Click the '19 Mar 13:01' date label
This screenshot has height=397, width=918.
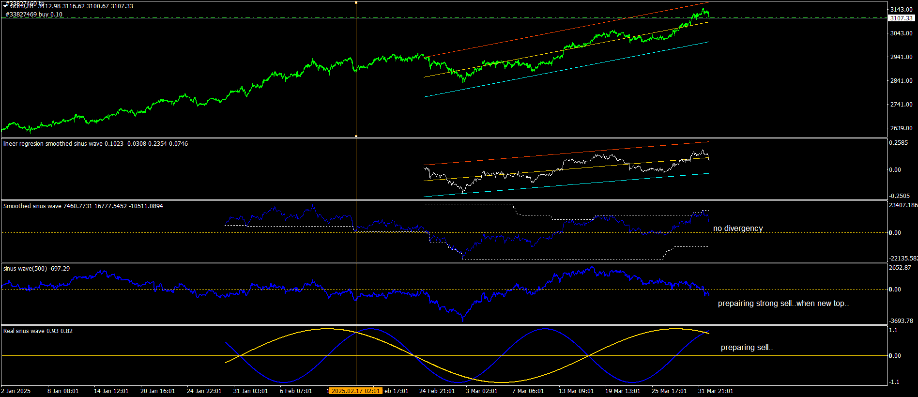tap(623, 391)
